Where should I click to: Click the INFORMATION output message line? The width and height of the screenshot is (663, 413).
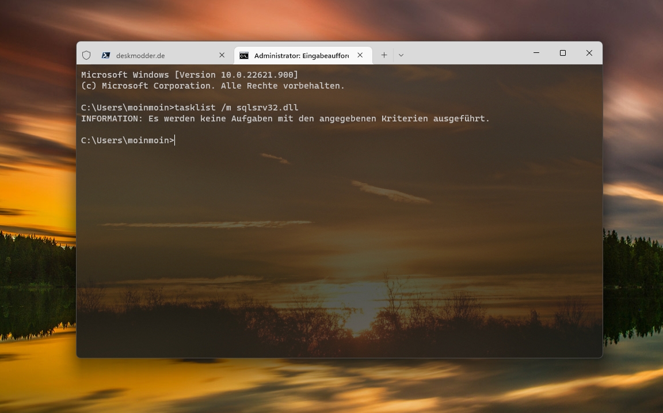point(285,119)
